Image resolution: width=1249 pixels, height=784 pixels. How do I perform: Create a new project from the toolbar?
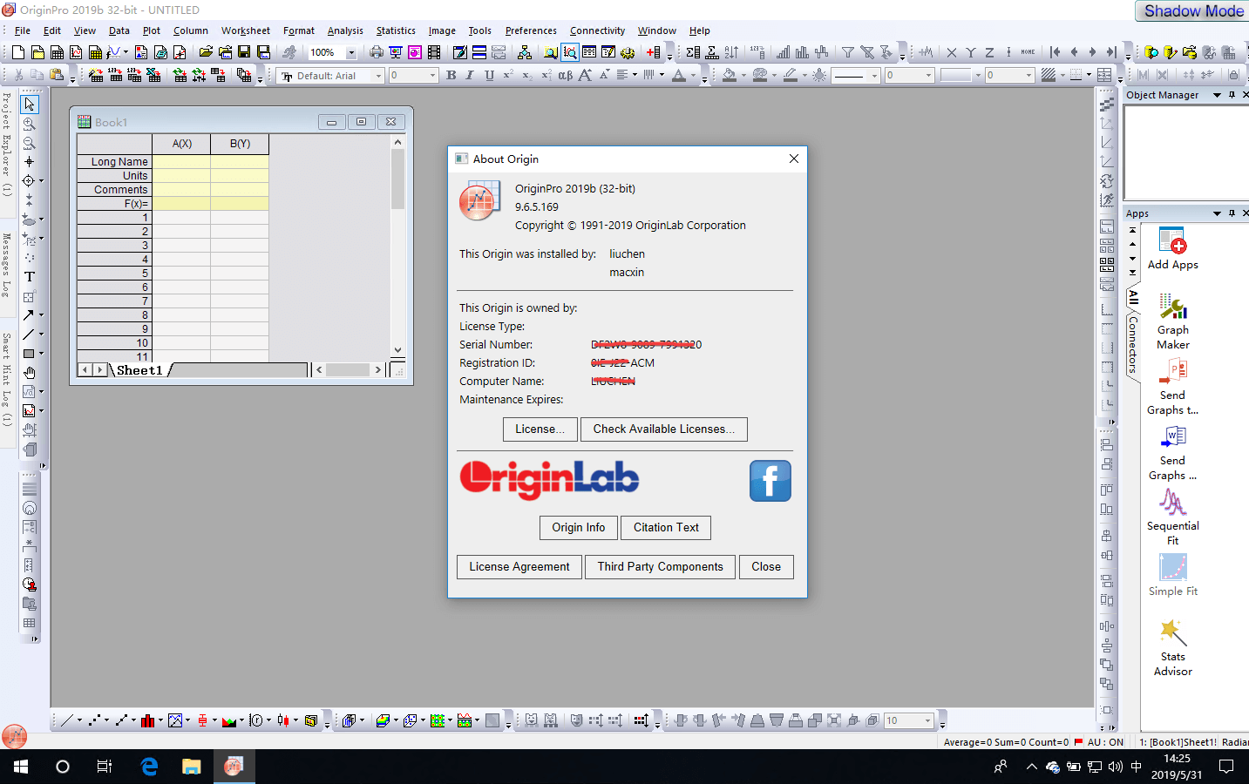click(18, 52)
